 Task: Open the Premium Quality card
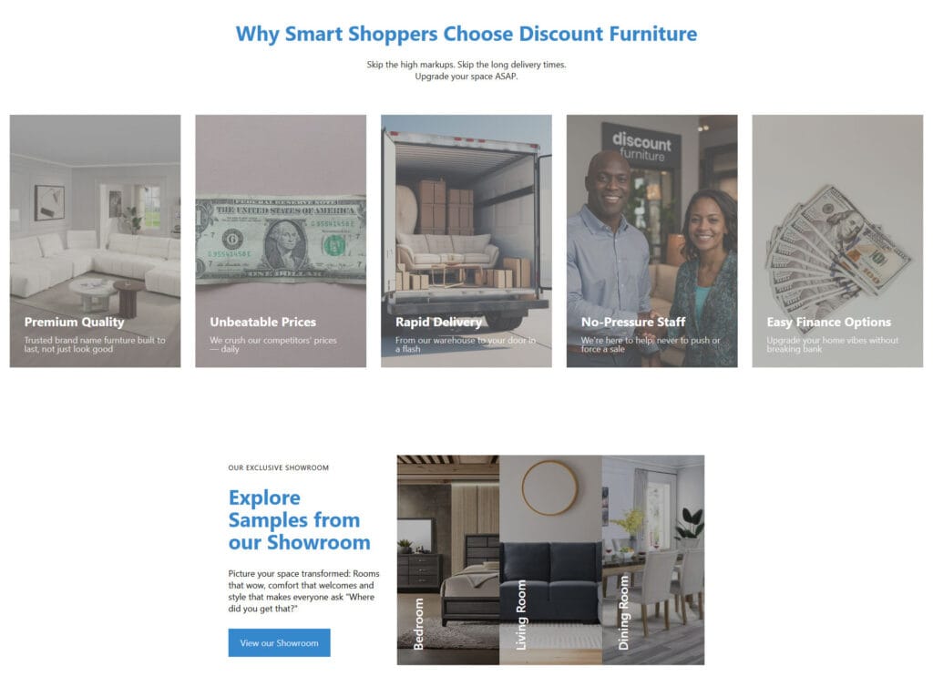[x=95, y=241]
